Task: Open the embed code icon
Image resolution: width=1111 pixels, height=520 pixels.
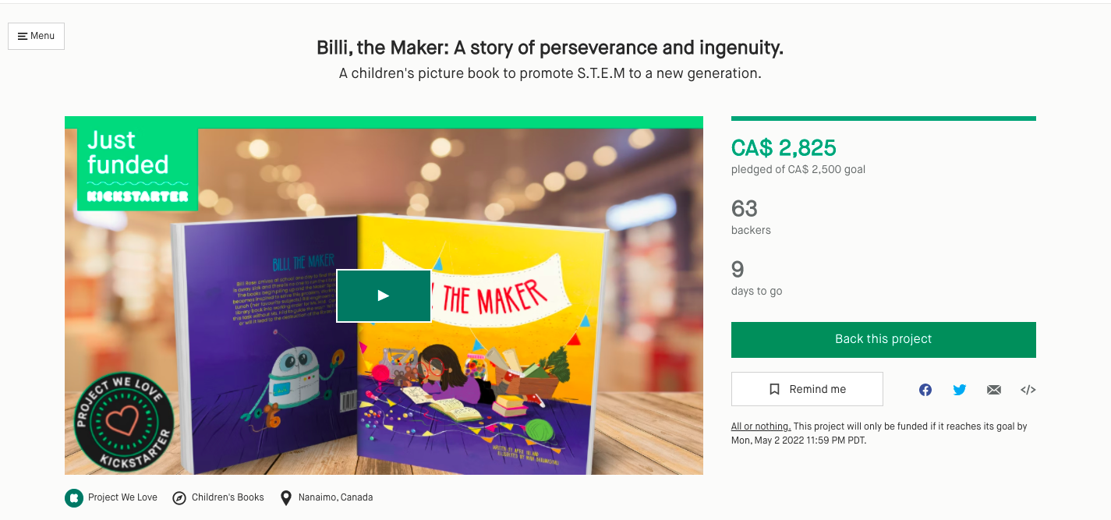Action: 1028,389
